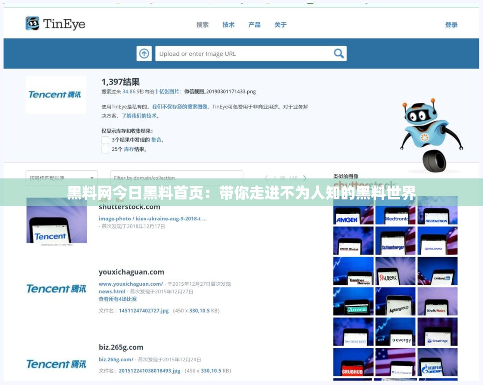Click the 登录 login link
This screenshot has width=483, height=385.
(451, 25)
